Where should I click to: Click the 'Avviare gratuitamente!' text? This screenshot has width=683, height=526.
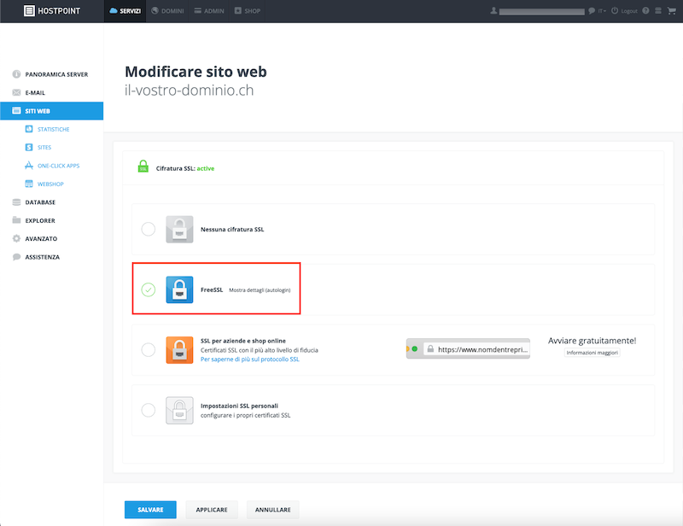click(592, 341)
